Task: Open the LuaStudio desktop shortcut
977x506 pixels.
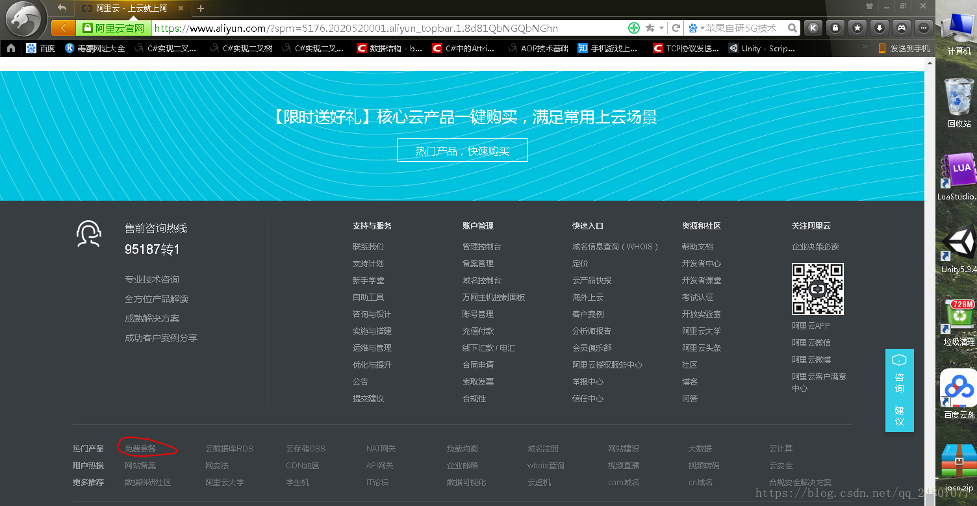Action: [959, 175]
